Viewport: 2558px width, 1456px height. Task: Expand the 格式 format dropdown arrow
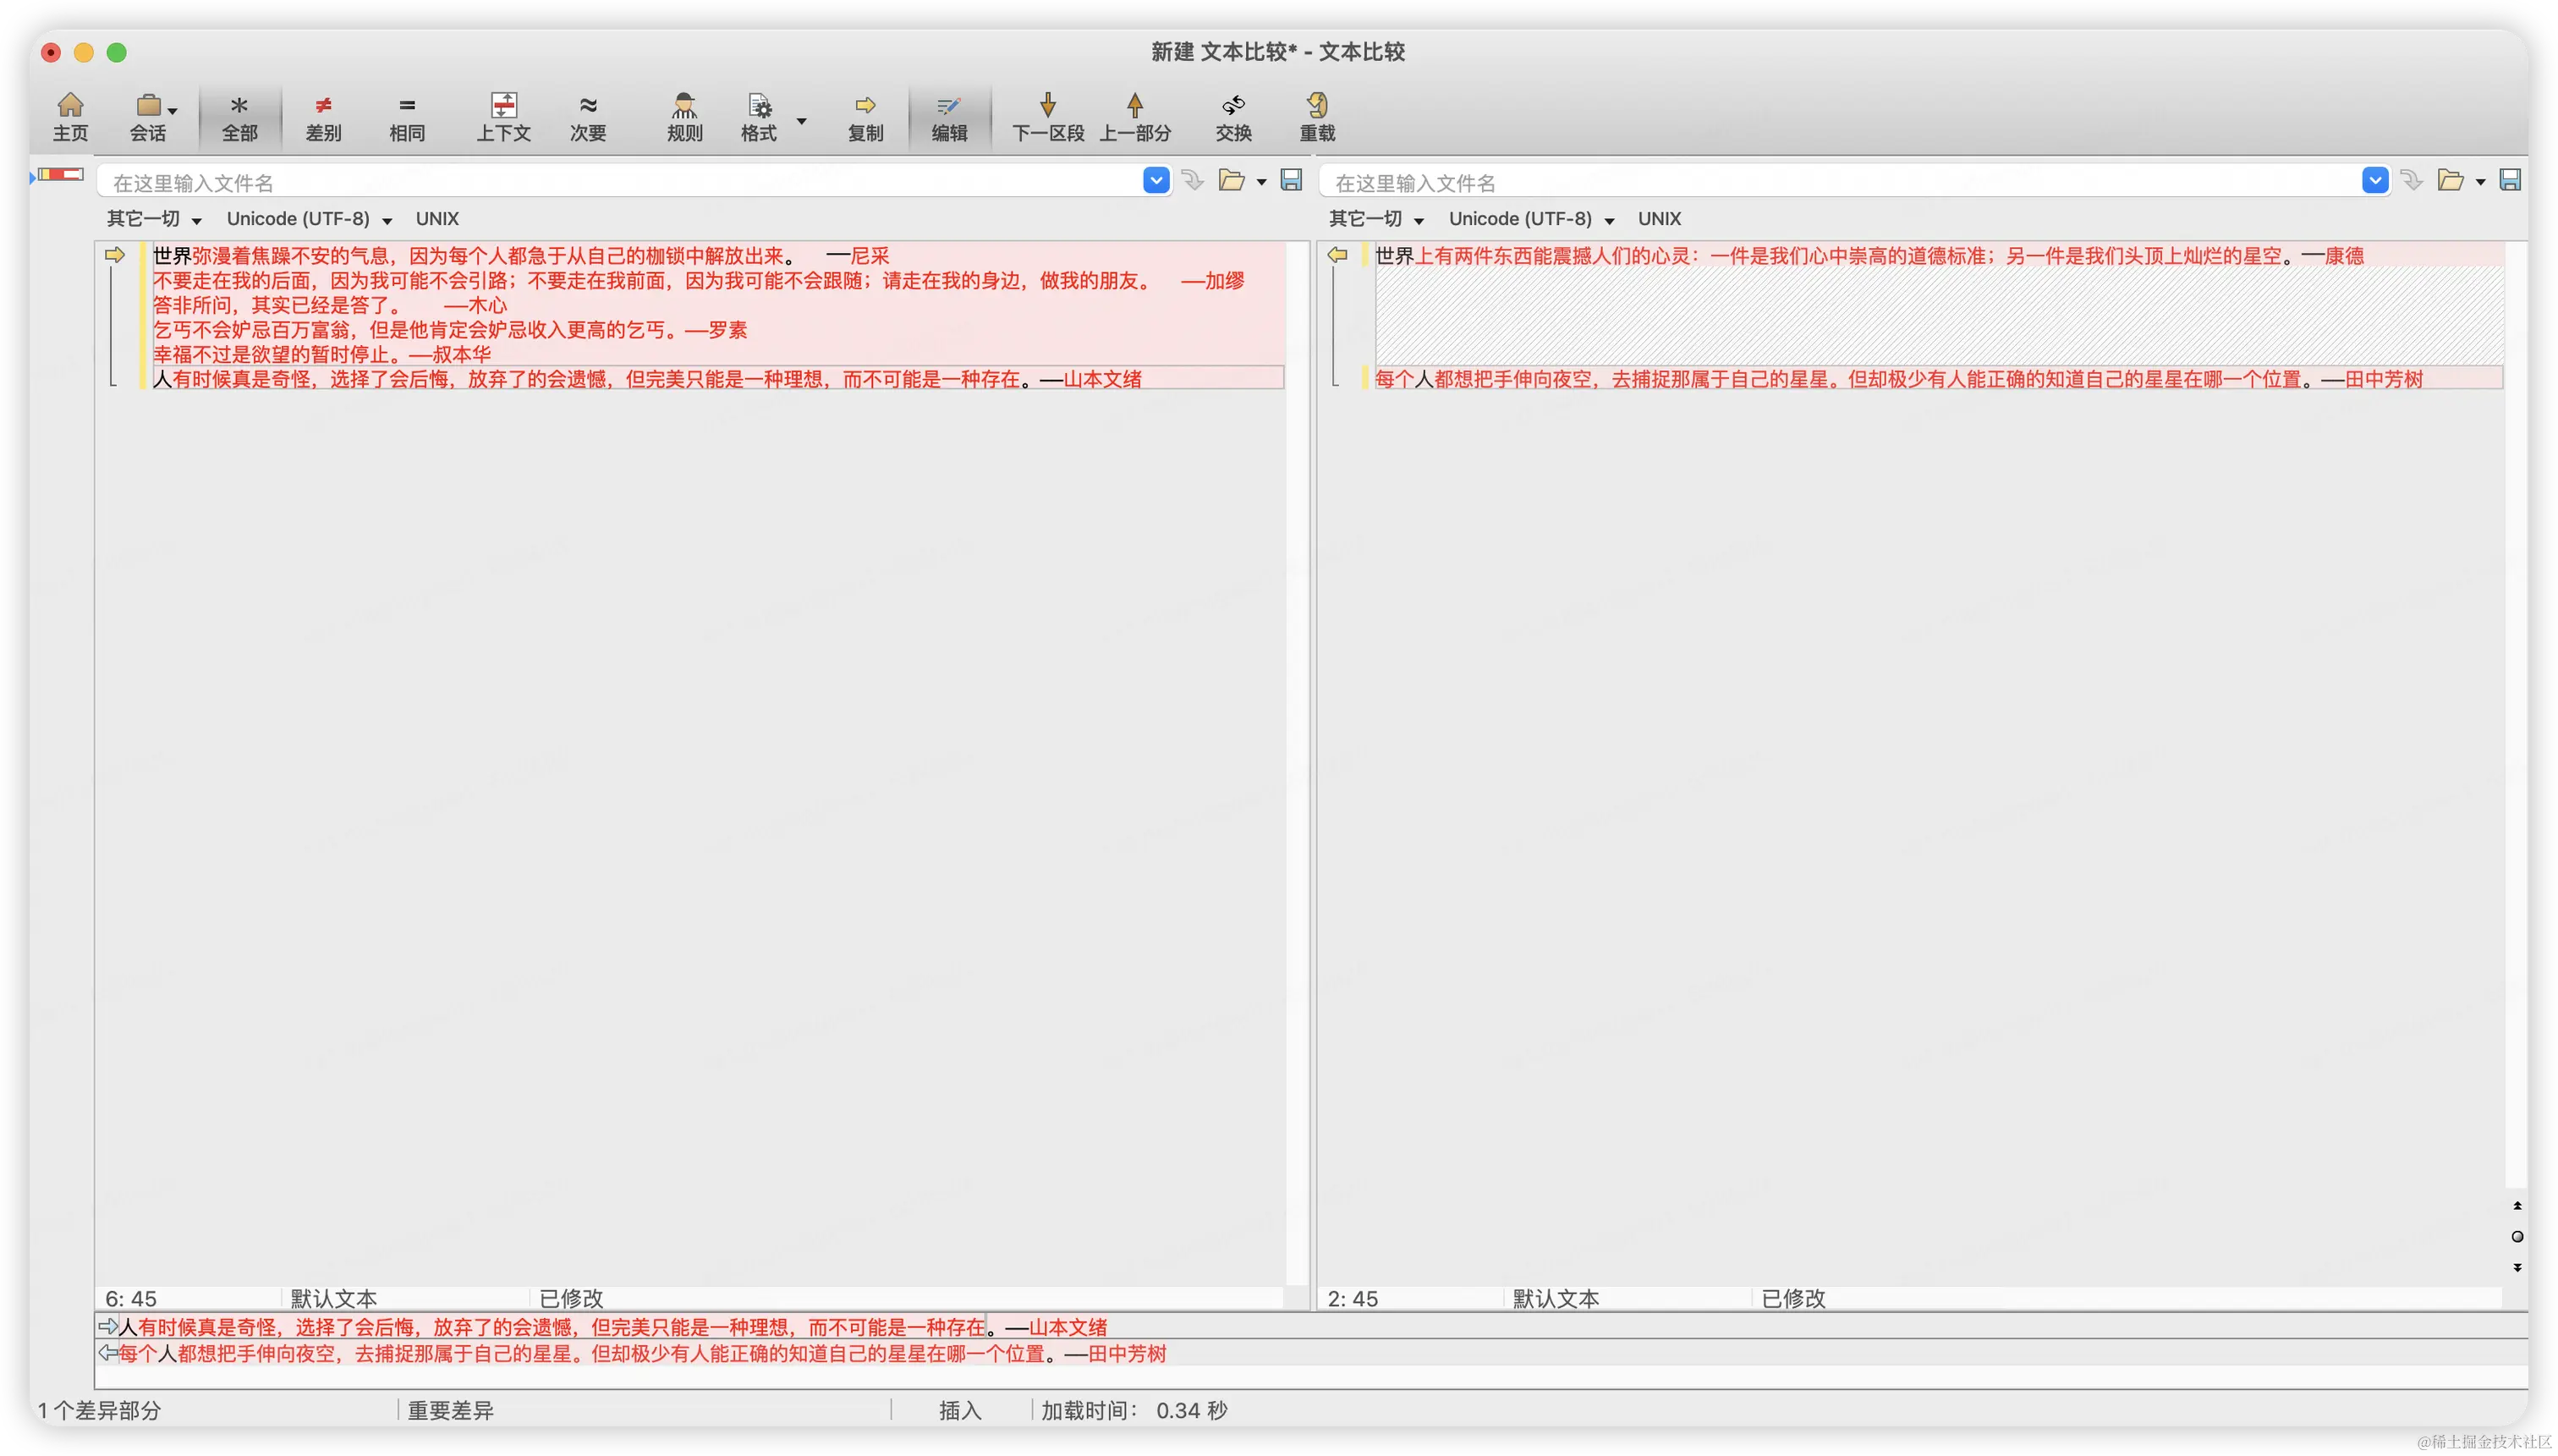click(x=801, y=120)
